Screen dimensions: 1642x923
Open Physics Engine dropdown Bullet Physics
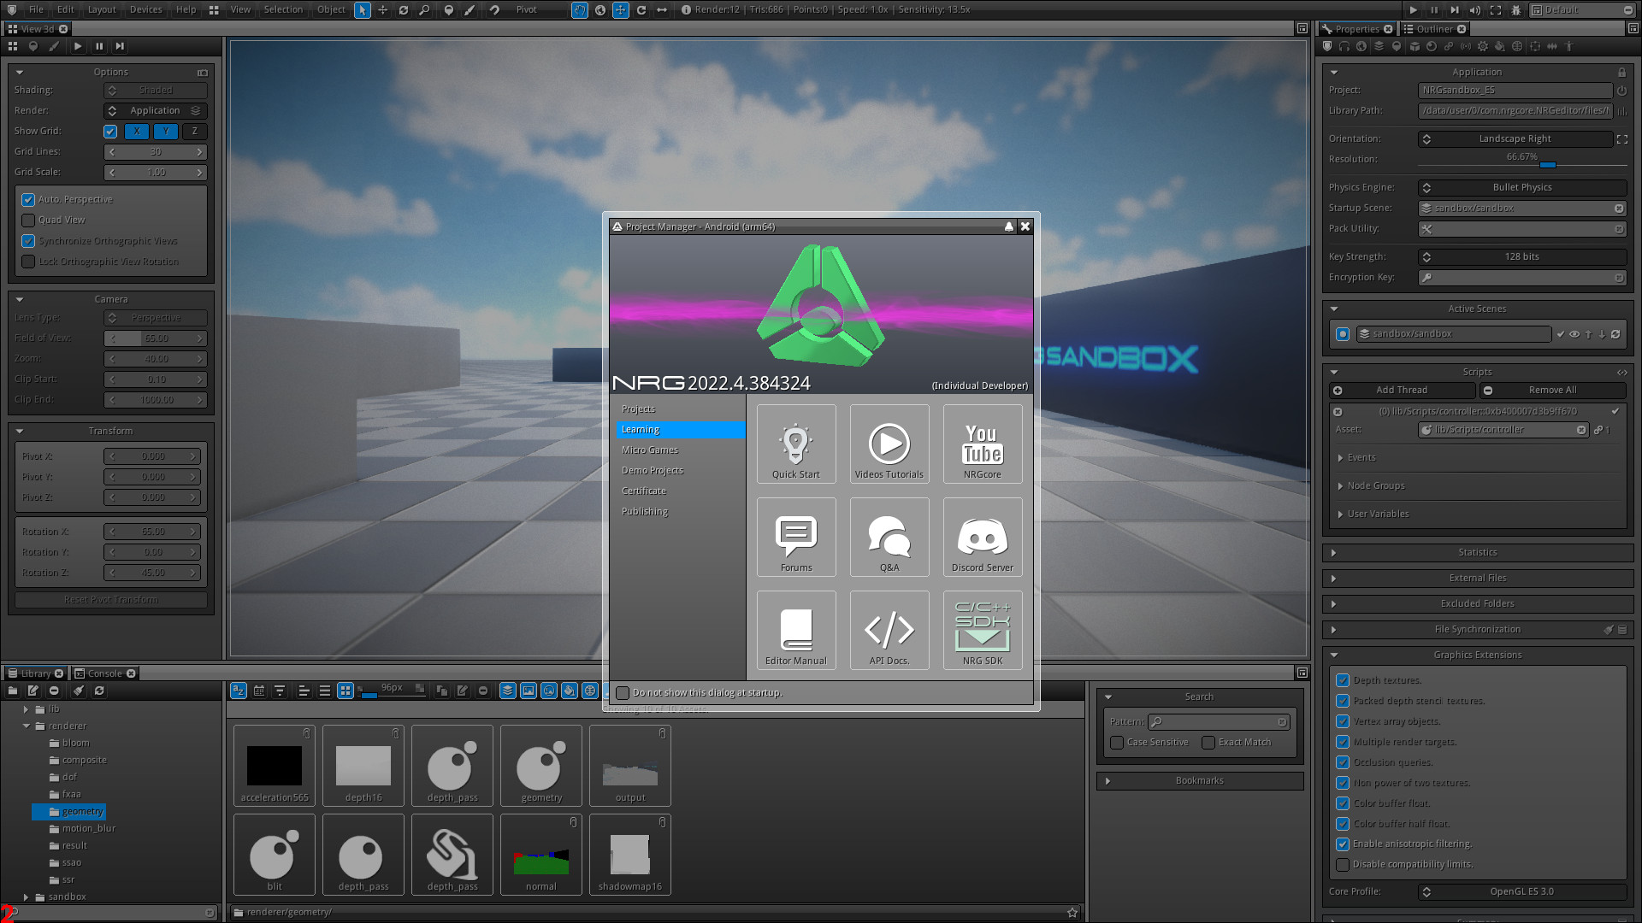pyautogui.click(x=1522, y=187)
